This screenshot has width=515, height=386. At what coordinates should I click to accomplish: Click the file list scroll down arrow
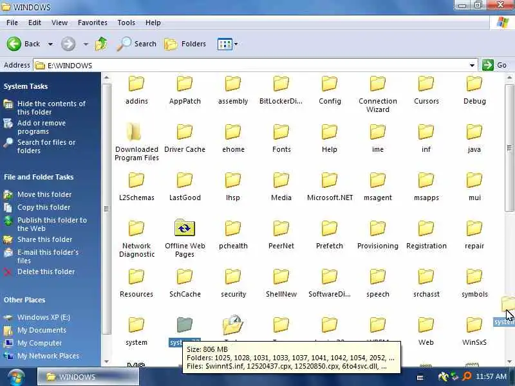point(509,362)
